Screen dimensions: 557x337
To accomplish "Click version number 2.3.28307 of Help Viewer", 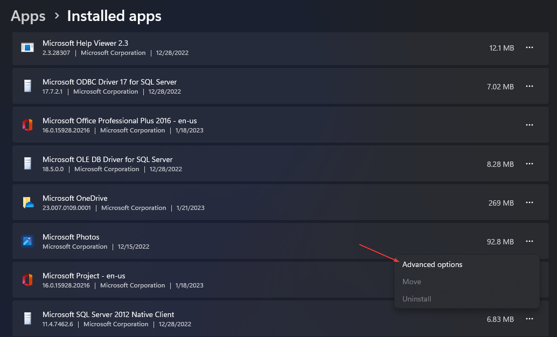I will click(x=56, y=53).
